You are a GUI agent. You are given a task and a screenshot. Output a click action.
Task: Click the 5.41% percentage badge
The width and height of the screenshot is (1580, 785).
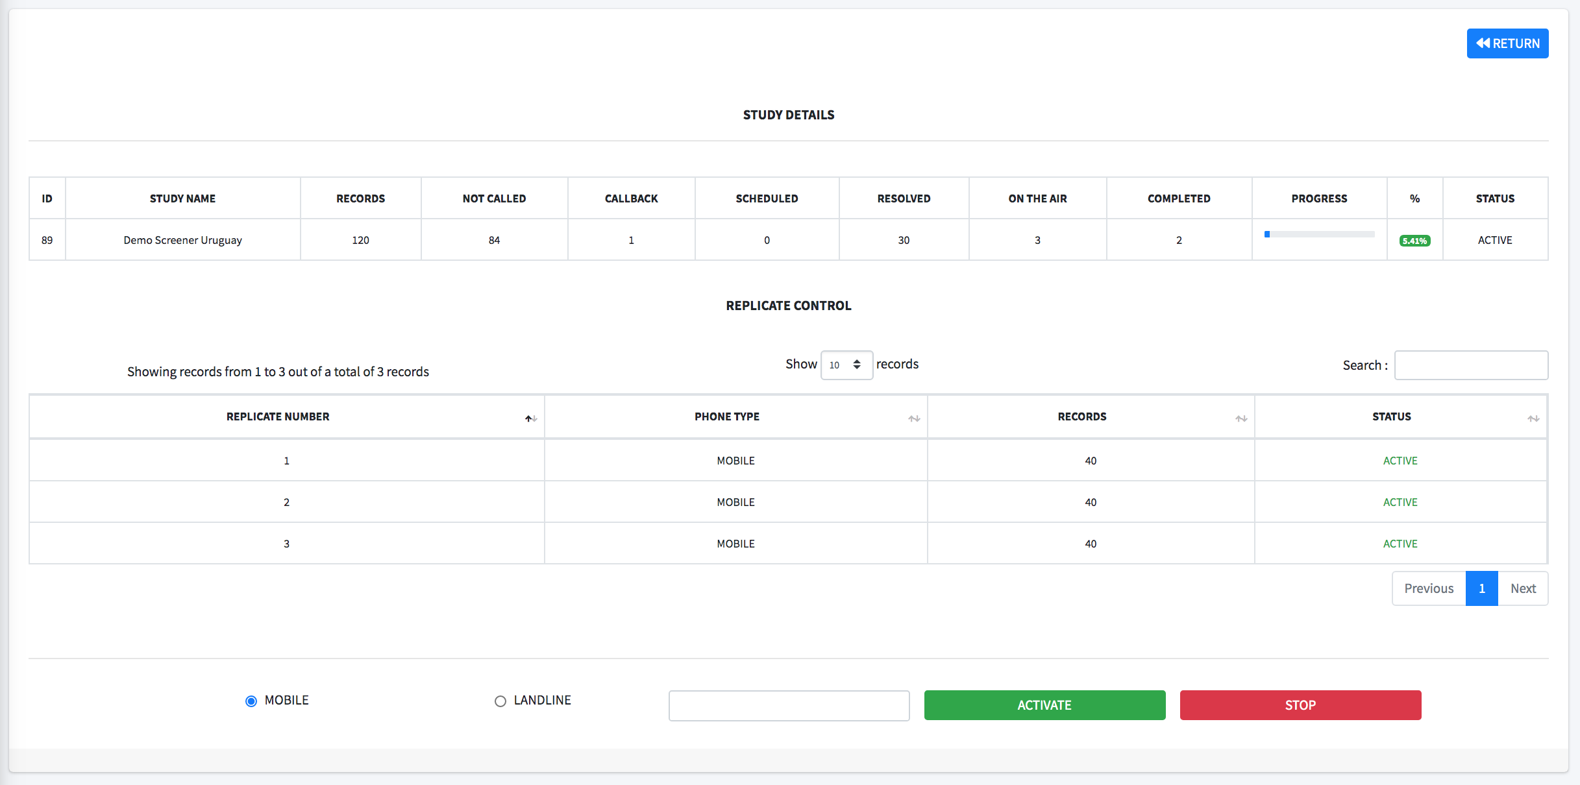[x=1414, y=241]
